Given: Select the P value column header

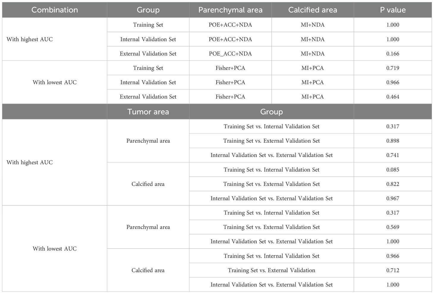Looking at the screenshot, I should point(393,10).
